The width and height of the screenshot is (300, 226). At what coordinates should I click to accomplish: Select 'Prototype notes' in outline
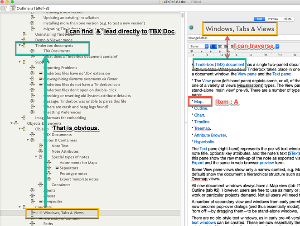click(x=73, y=174)
